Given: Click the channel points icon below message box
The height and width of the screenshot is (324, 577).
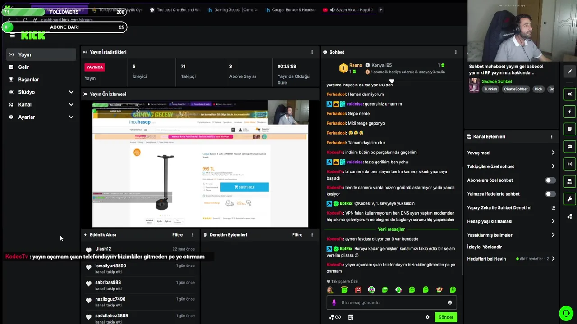Looking at the screenshot, I should pyautogui.click(x=334, y=317).
